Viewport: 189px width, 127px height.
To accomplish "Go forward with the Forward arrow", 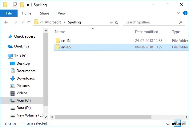I will click(x=15, y=22).
